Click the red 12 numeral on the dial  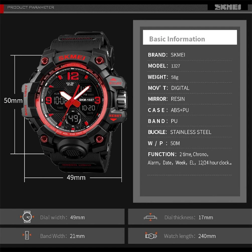[x=73, y=76]
